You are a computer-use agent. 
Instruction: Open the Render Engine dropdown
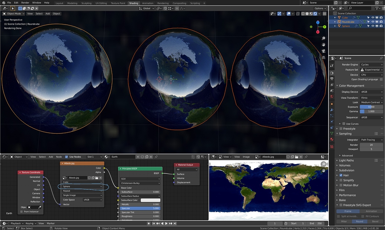coord(371,64)
